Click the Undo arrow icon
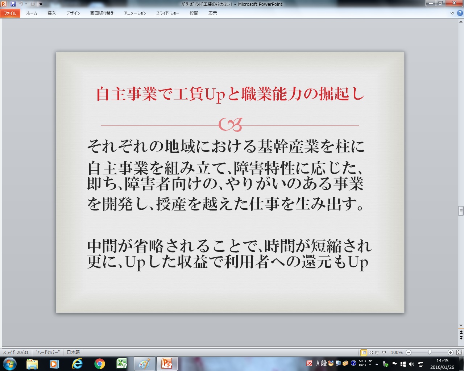The image size is (464, 371). coord(21,4)
